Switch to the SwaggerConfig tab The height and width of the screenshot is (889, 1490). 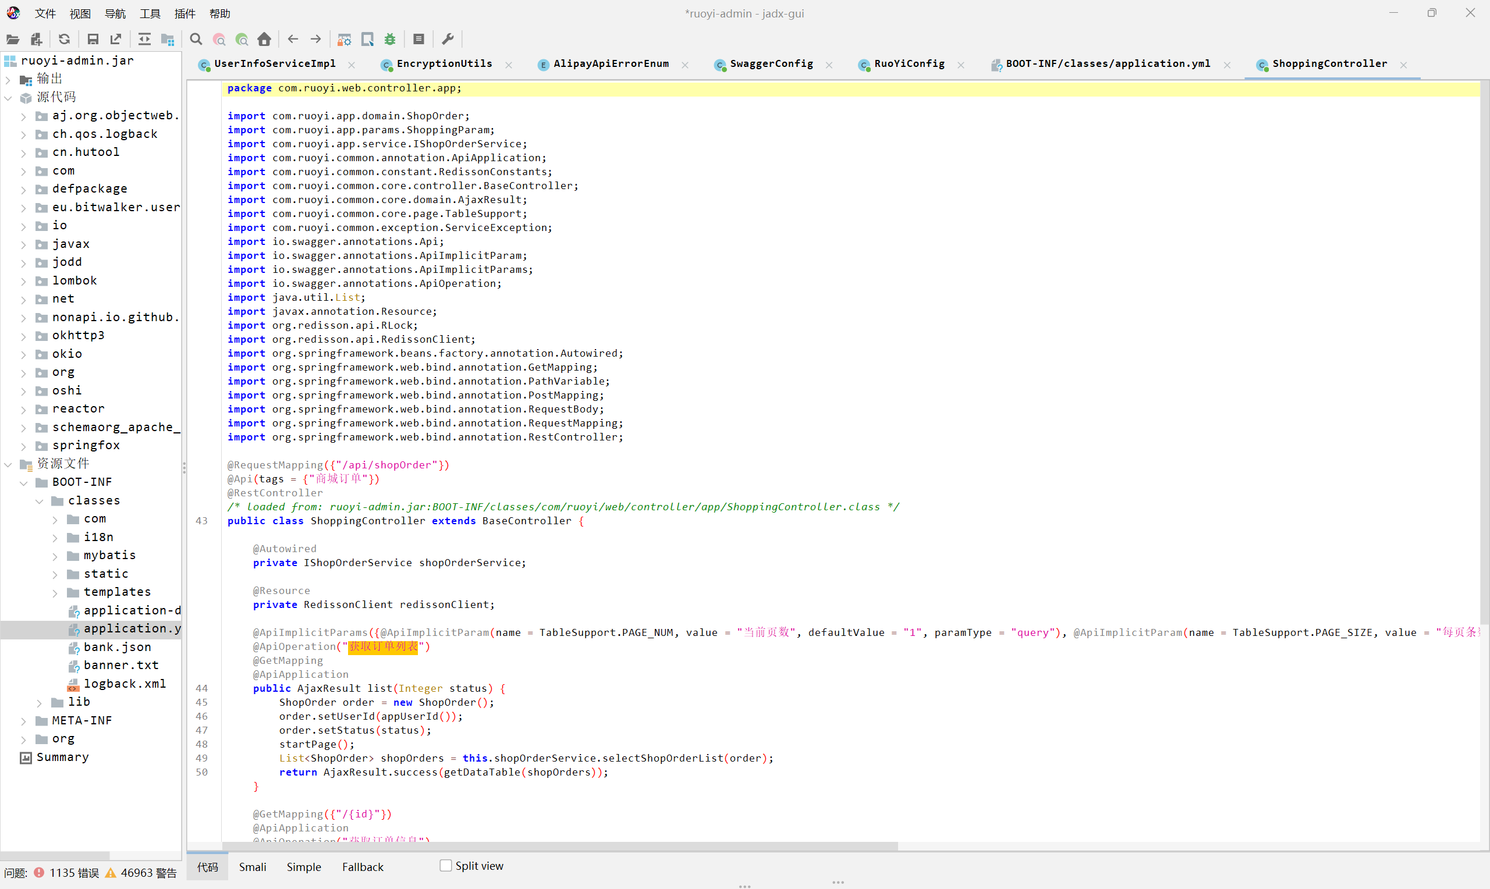click(x=771, y=64)
